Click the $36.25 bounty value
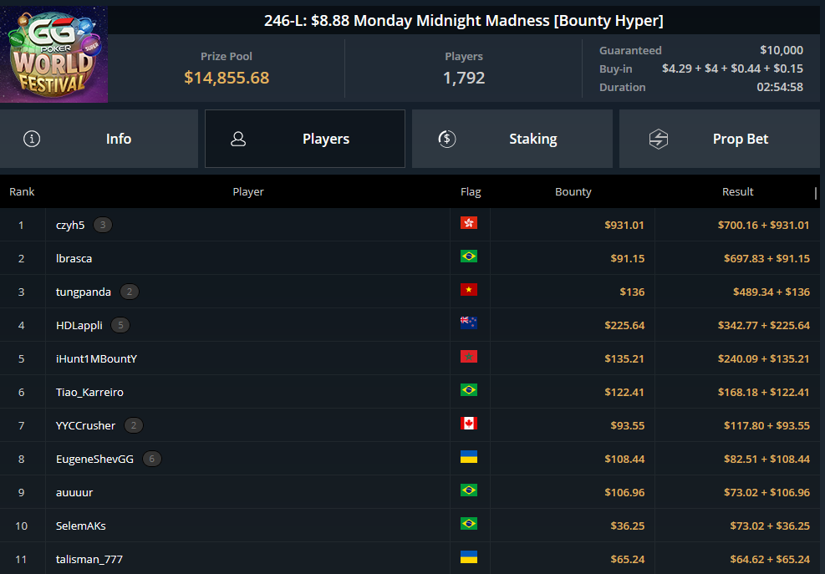This screenshot has width=825, height=574. coord(627,526)
